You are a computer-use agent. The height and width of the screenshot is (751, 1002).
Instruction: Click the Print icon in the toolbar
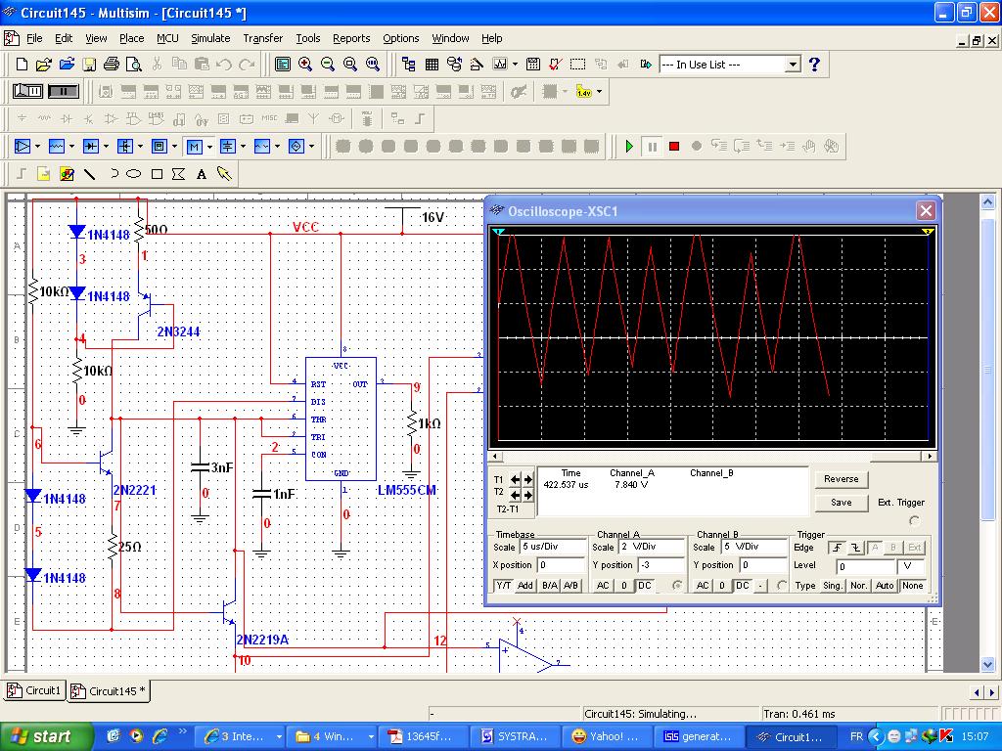111,65
